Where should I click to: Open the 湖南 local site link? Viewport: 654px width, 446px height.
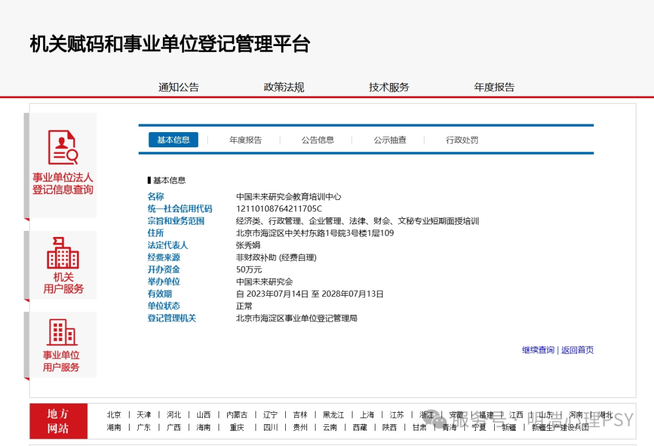pos(114,427)
